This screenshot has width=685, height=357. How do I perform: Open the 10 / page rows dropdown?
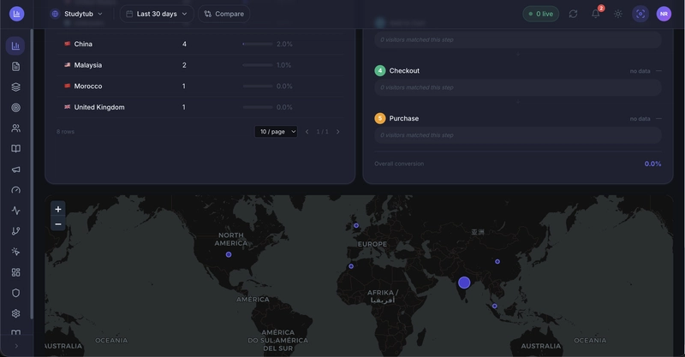pyautogui.click(x=276, y=132)
